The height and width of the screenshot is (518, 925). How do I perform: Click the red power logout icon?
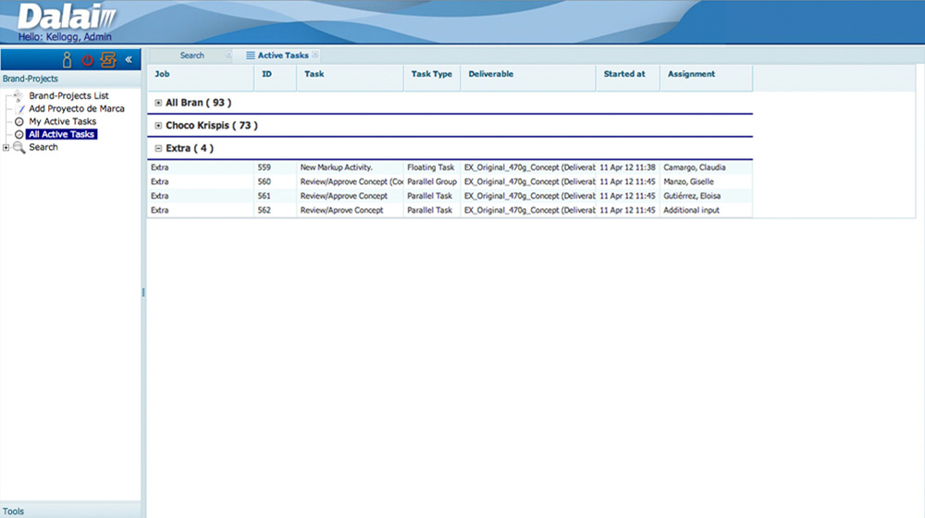coord(88,60)
